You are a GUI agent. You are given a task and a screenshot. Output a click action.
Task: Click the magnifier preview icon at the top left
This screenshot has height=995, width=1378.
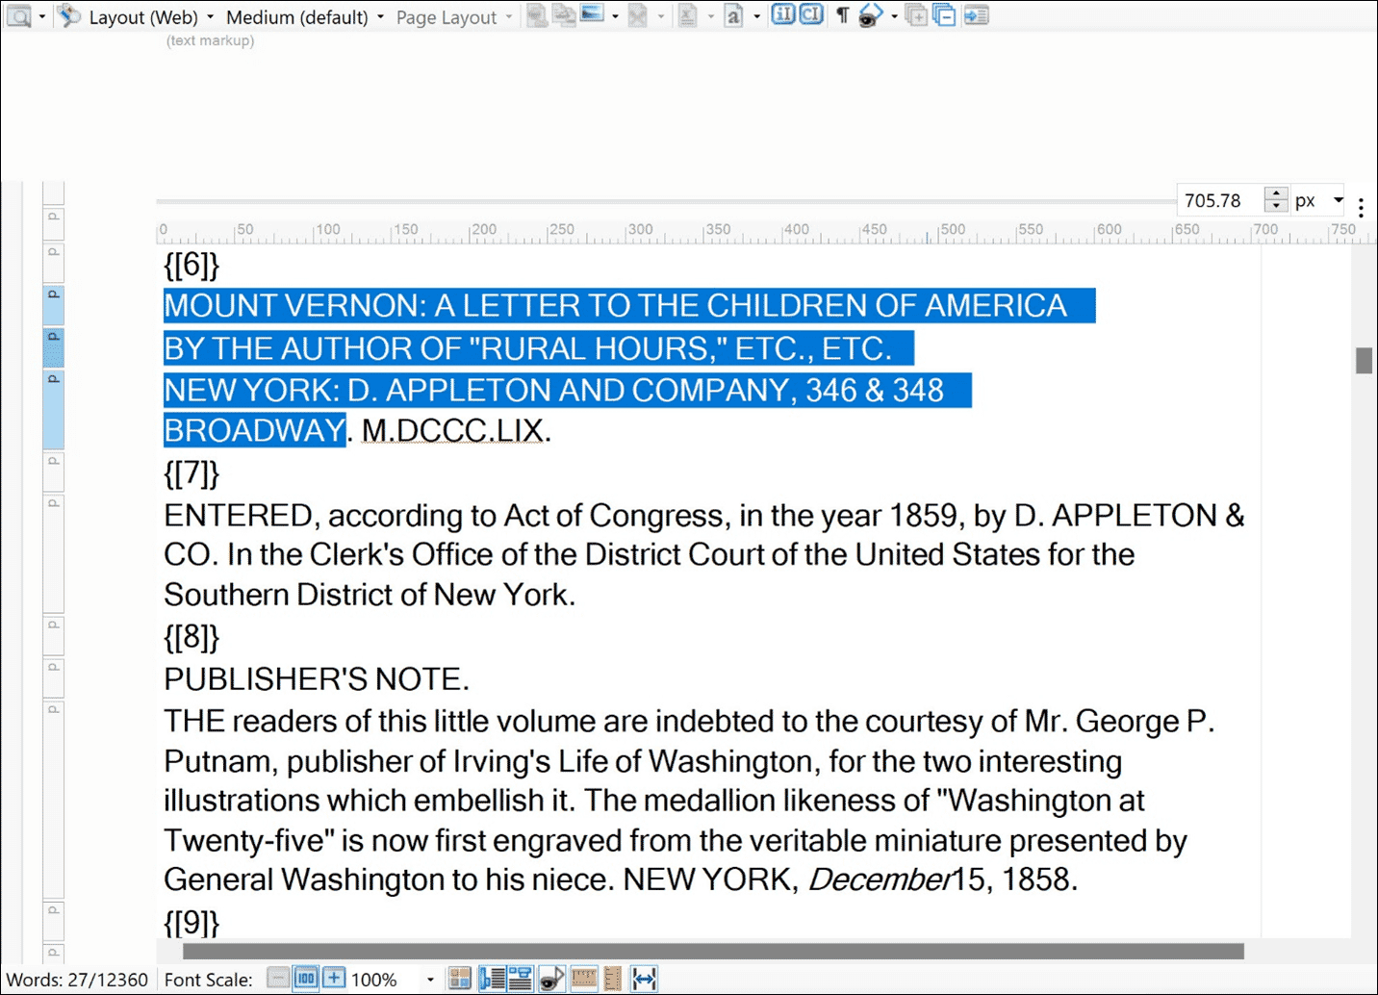coord(19,15)
